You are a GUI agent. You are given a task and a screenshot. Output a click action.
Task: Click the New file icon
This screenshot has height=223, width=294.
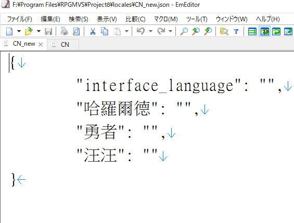9,31
